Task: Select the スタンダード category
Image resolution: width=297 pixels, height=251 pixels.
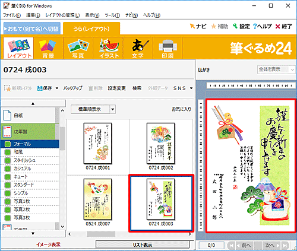Action: pyautogui.click(x=30, y=185)
